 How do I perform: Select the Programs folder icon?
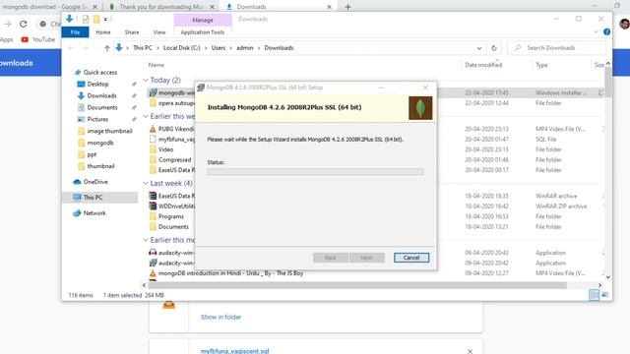tap(153, 216)
